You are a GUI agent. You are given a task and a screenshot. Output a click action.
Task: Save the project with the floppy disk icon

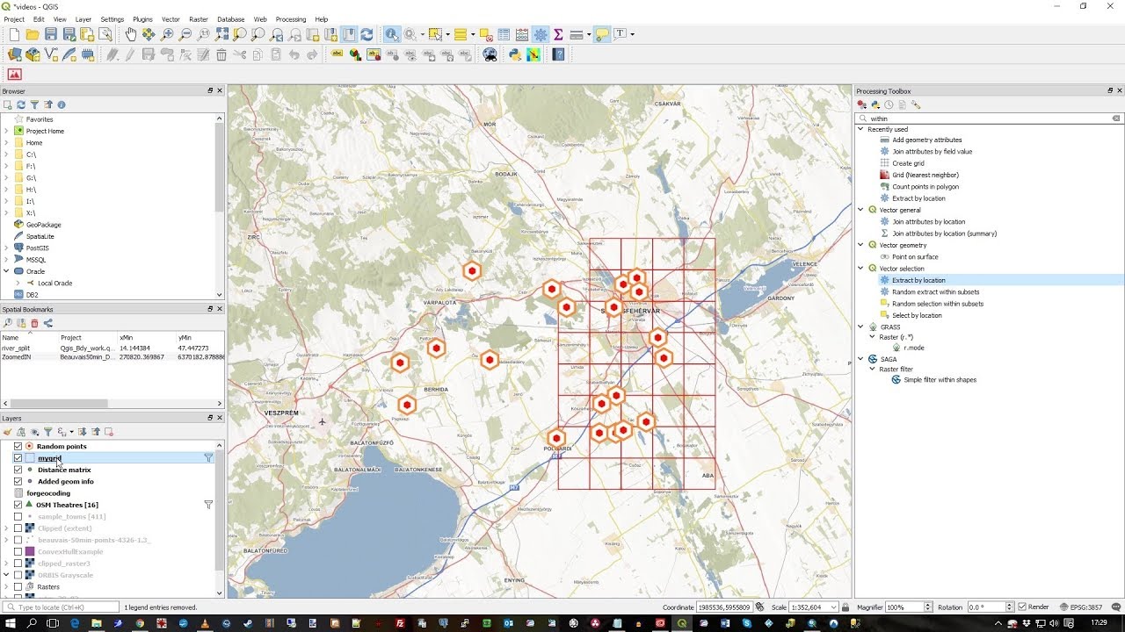pos(51,34)
